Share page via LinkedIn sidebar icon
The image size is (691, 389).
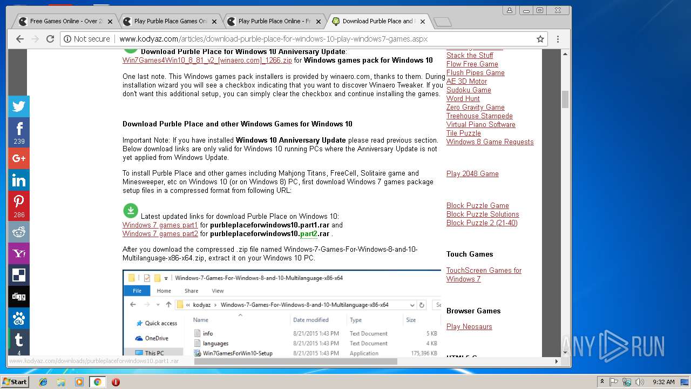(x=19, y=180)
